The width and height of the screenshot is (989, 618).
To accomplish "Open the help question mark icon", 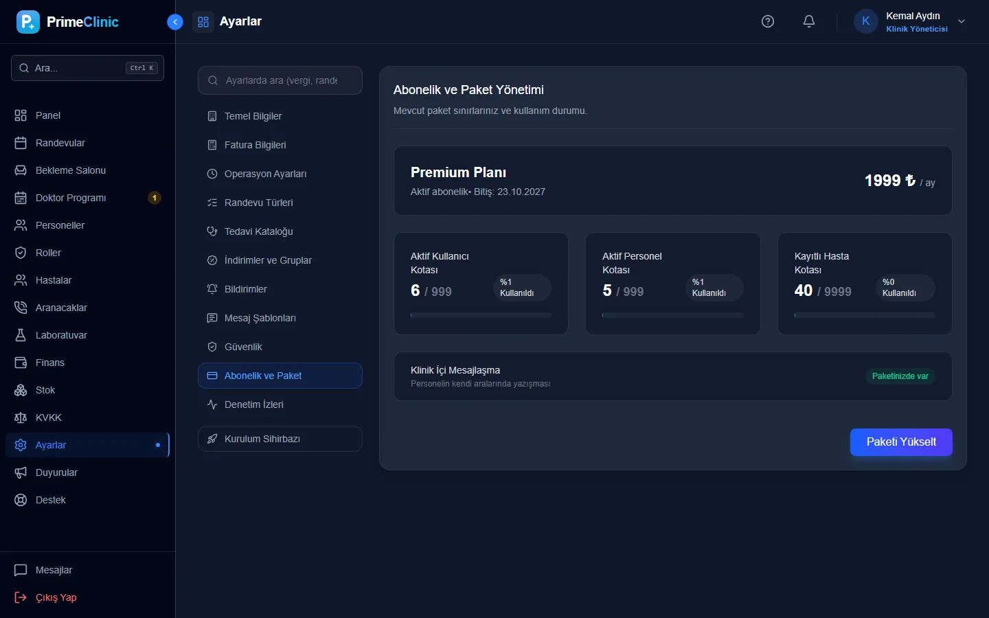I will click(x=768, y=21).
